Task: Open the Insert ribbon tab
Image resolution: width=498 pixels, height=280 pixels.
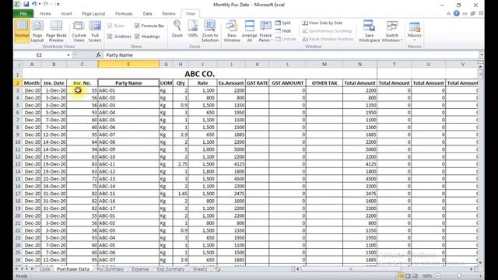Action: pyautogui.click(x=66, y=14)
